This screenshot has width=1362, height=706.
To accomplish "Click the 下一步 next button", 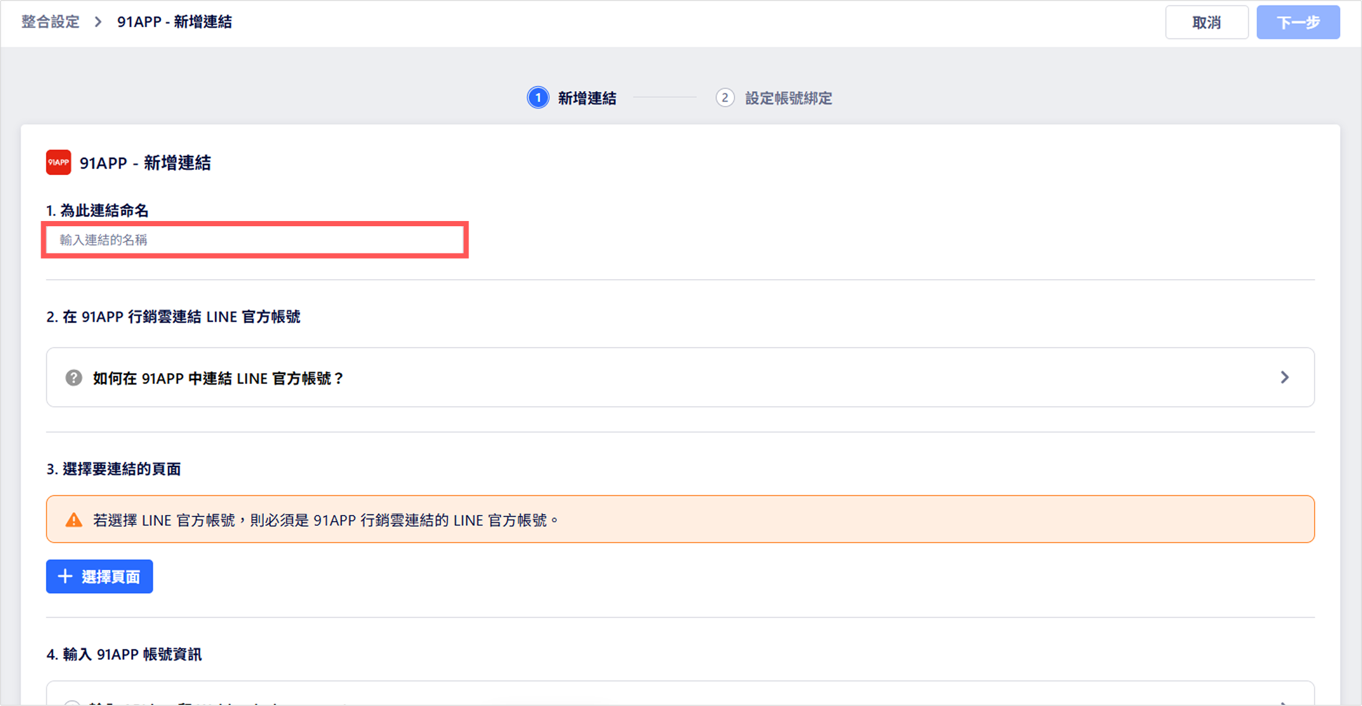I will coord(1298,23).
